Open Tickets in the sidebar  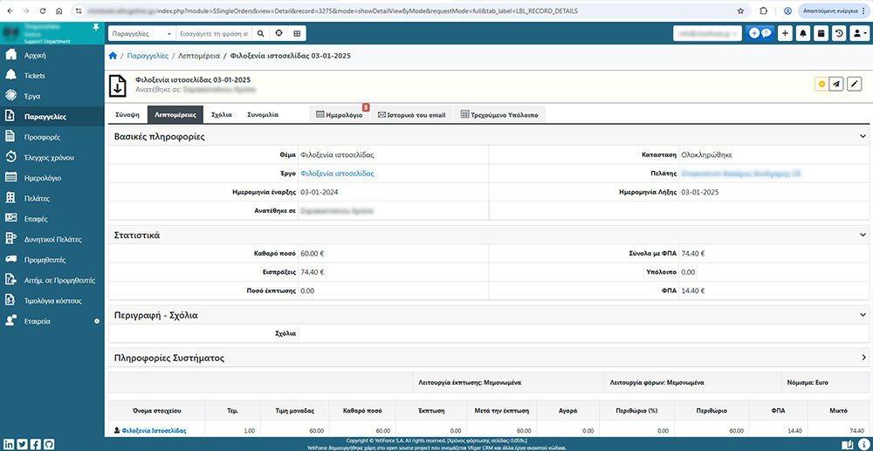[x=35, y=76]
